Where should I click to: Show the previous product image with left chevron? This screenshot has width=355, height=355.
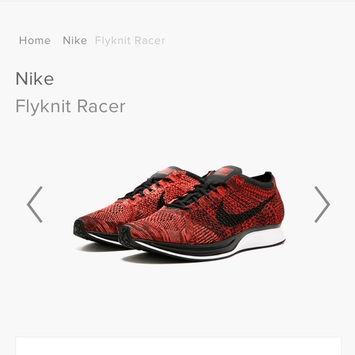coord(35,204)
